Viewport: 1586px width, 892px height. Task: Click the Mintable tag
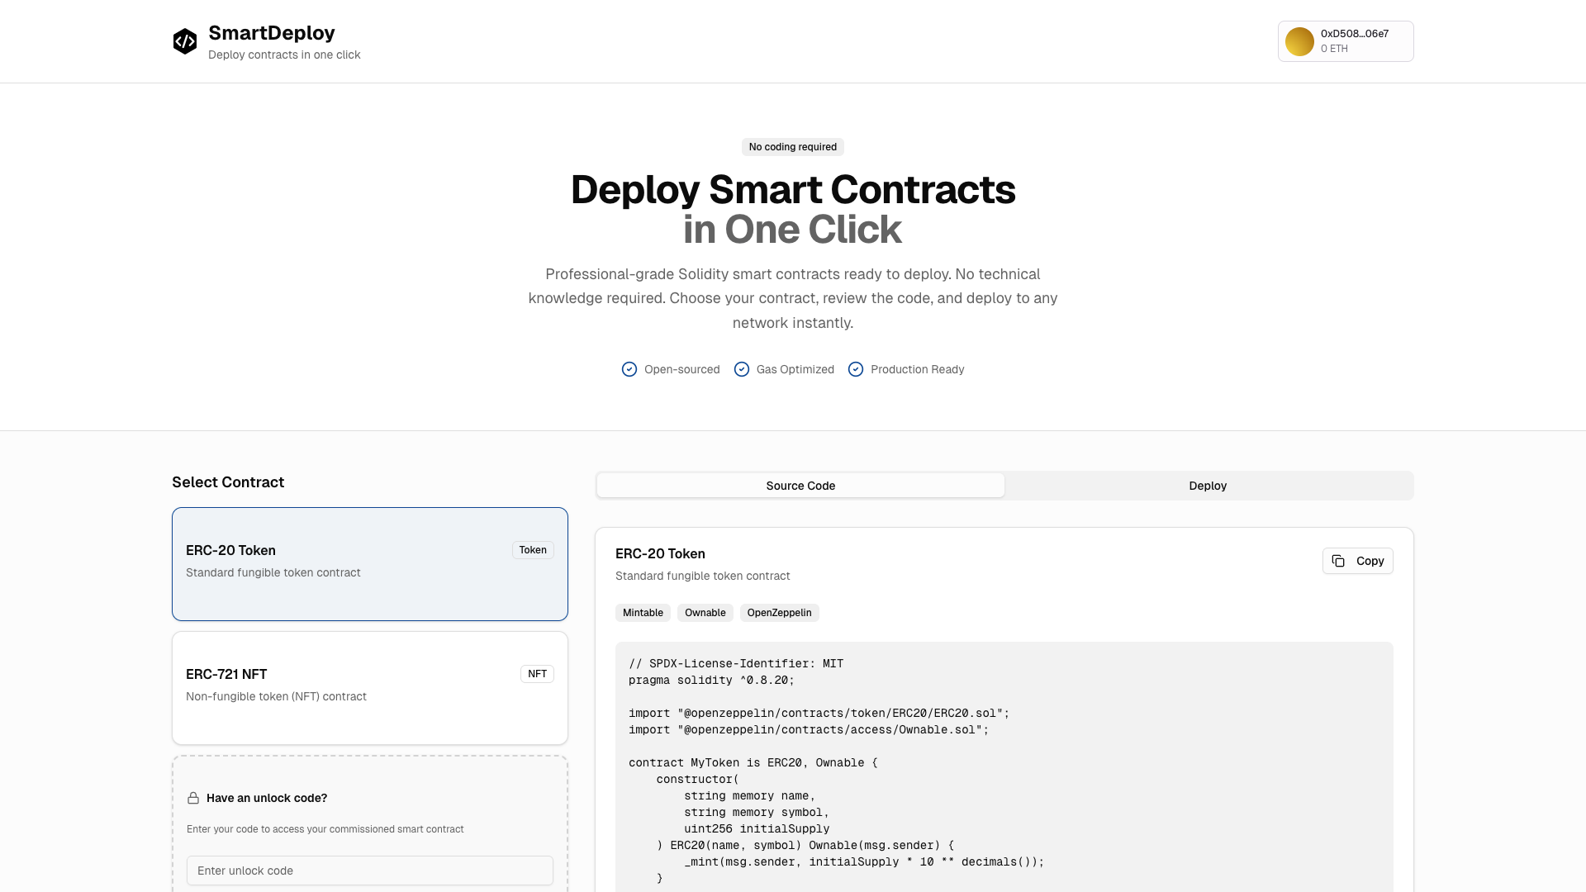pos(643,613)
